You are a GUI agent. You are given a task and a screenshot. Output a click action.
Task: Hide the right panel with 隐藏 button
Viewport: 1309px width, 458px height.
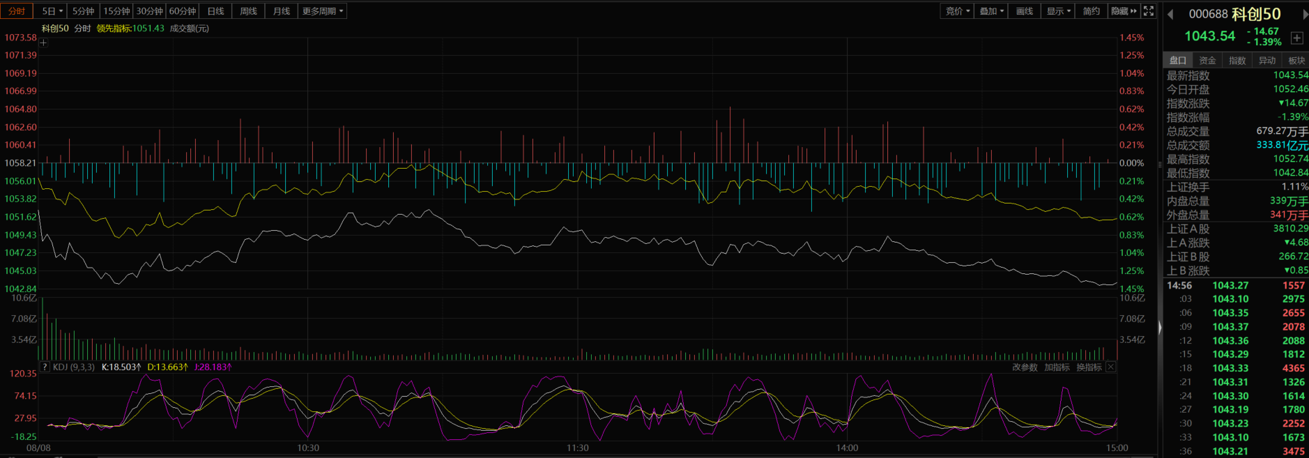[1124, 11]
